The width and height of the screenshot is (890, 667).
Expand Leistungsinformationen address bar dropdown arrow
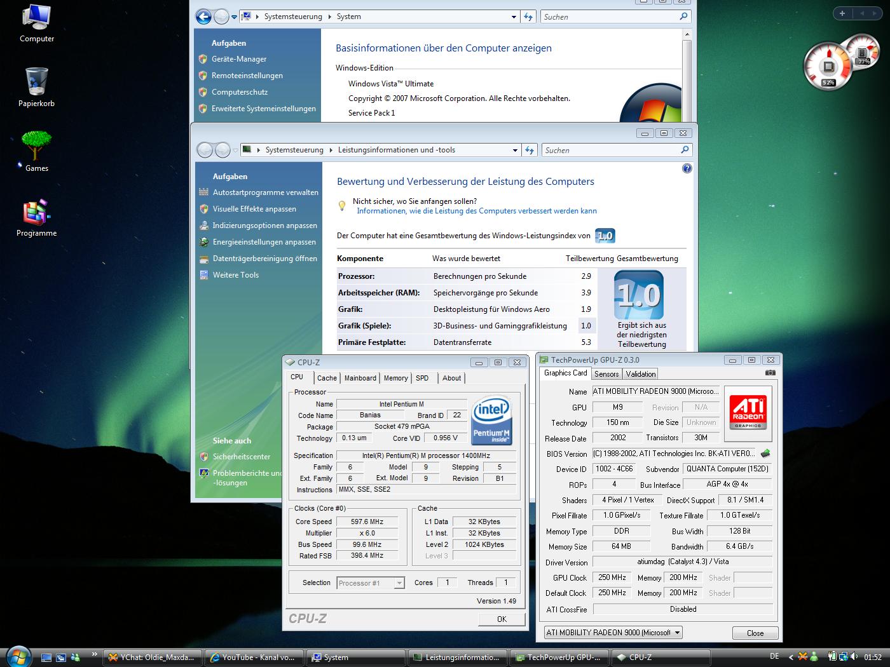[x=515, y=151]
